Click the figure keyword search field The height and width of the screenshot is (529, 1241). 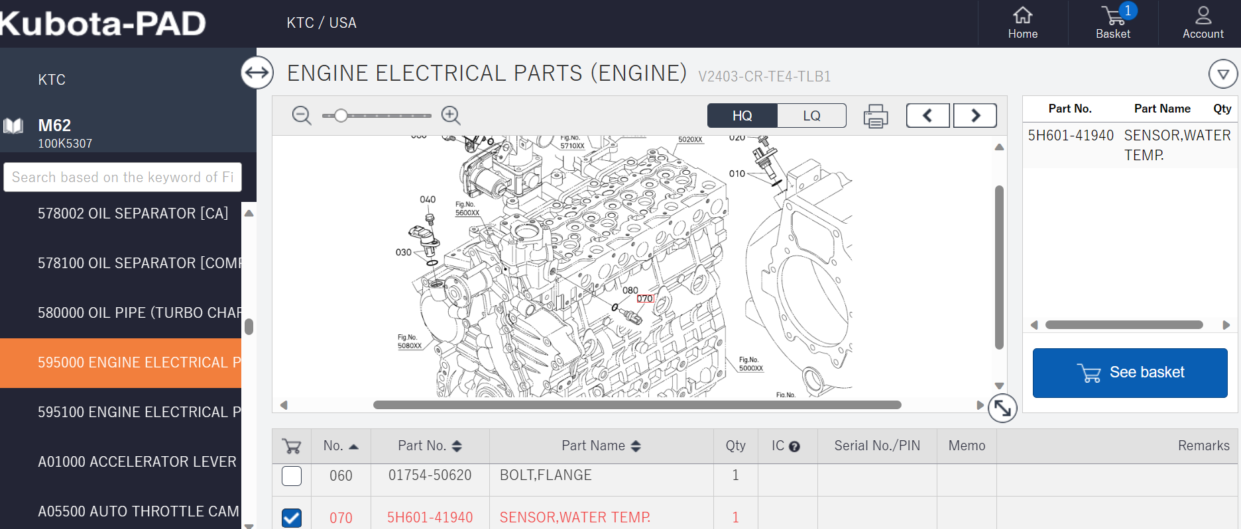point(123,177)
